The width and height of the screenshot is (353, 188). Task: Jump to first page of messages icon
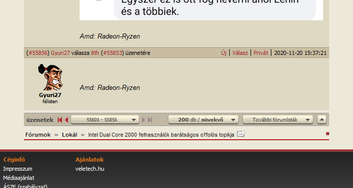tap(60, 120)
